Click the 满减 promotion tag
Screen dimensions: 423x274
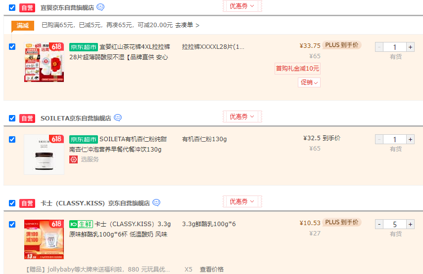click(23, 26)
